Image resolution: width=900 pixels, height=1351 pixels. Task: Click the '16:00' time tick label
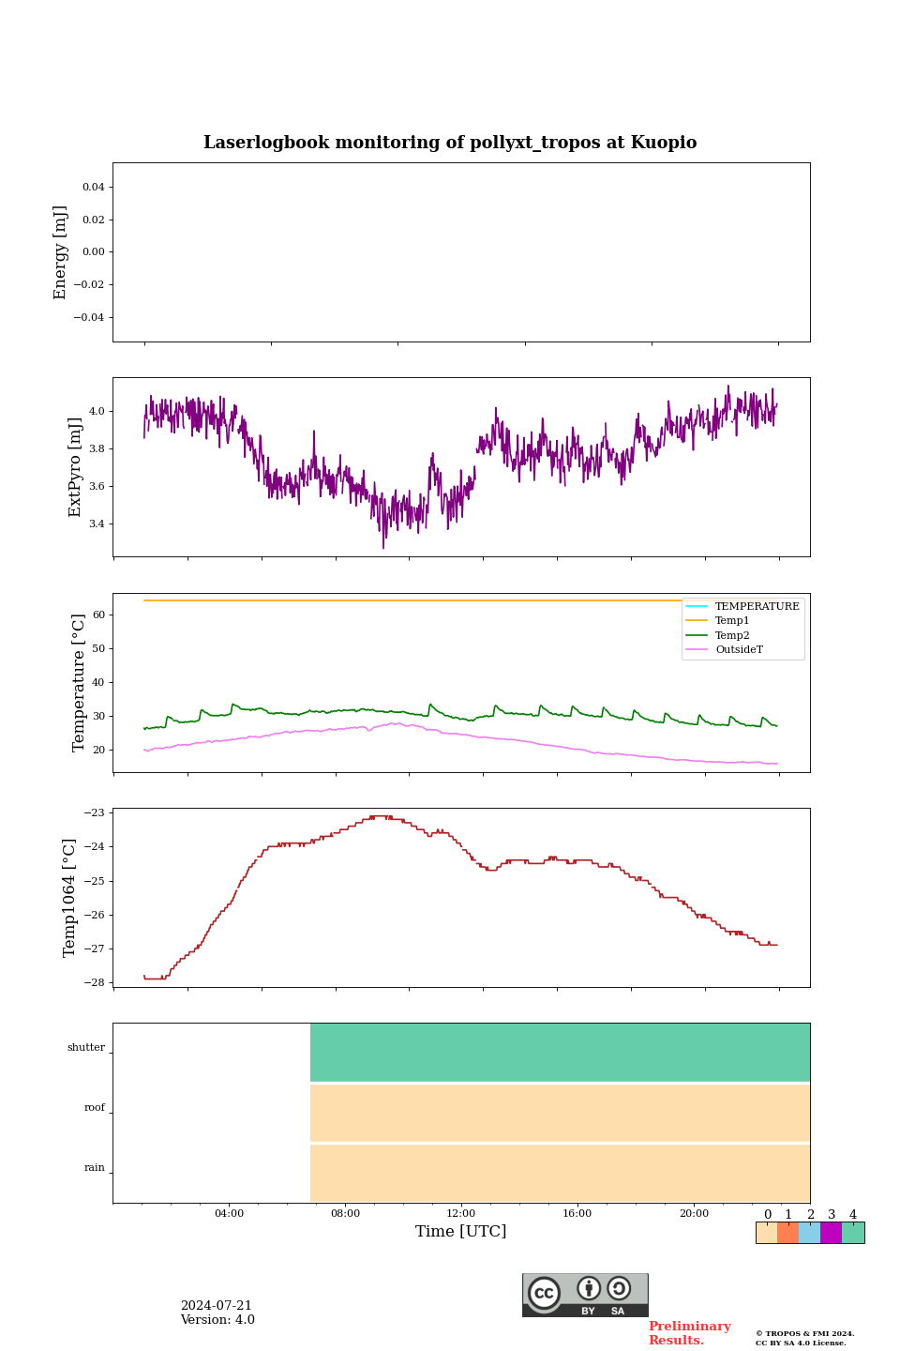(x=577, y=1214)
